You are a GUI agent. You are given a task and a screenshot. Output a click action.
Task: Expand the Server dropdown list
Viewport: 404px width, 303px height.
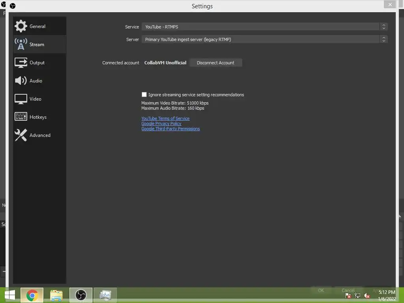point(264,39)
